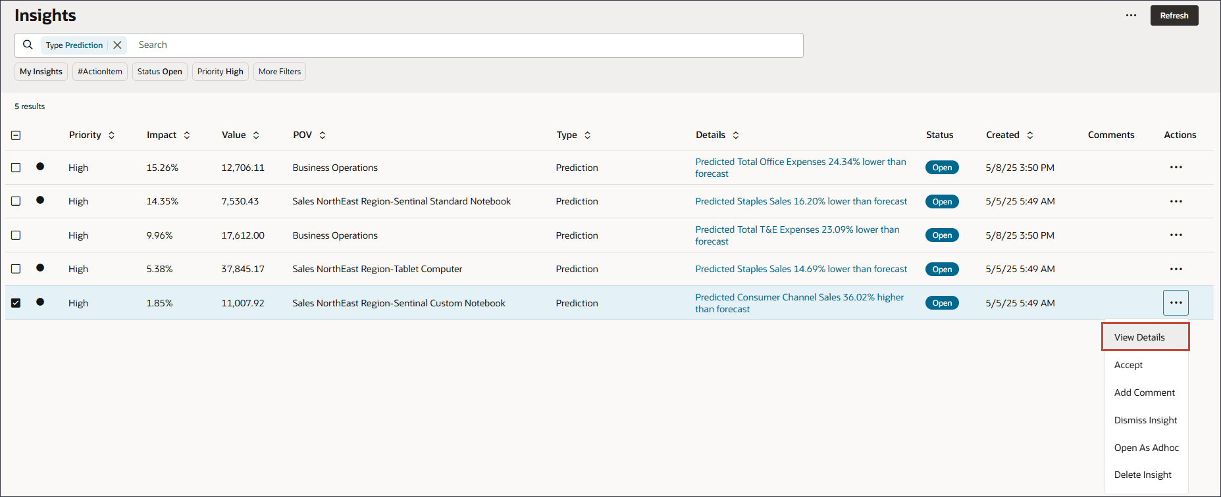Uncheck the Sentinal Custom Notebook row checkbox

(x=16, y=303)
